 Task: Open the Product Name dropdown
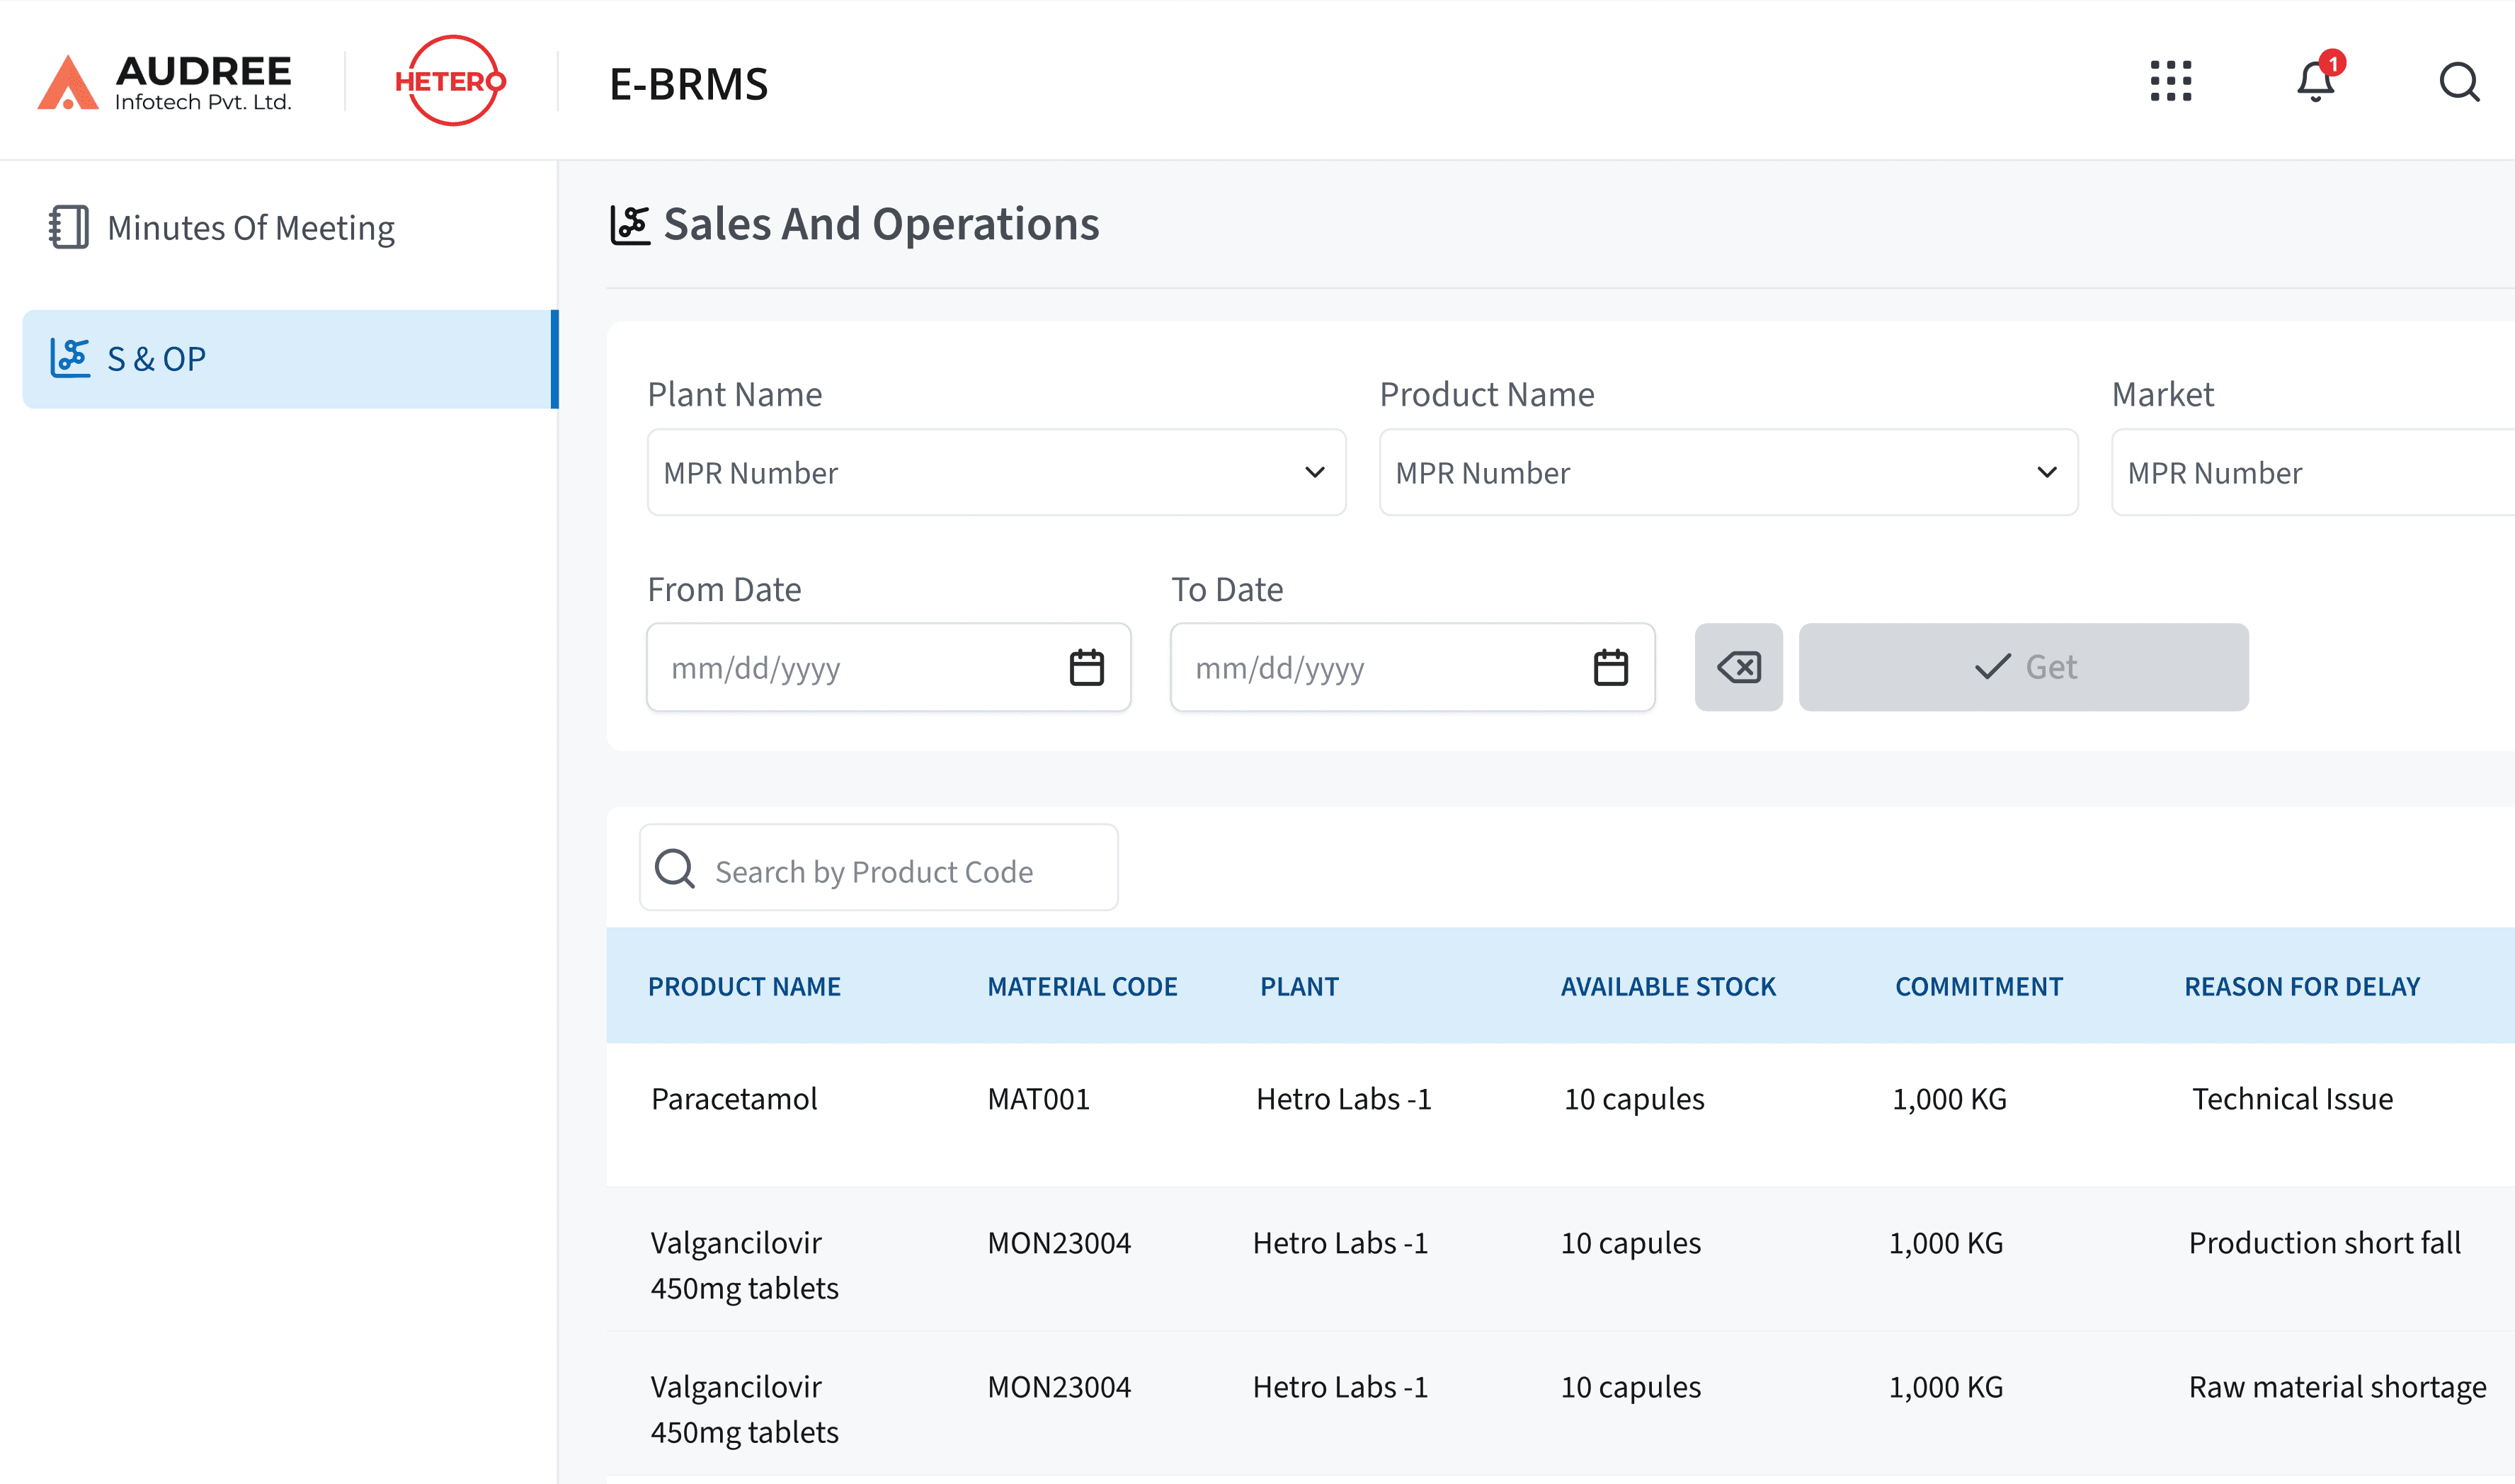coord(1728,472)
